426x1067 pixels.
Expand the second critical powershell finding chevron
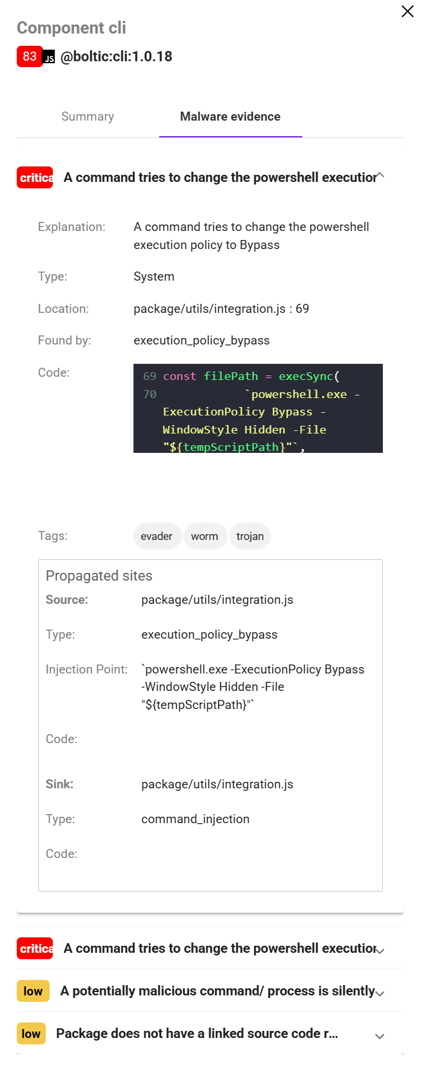(380, 951)
